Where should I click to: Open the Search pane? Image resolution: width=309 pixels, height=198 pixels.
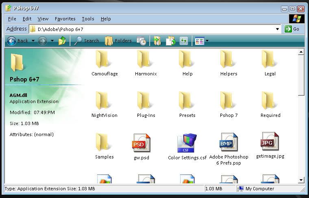coord(87,41)
